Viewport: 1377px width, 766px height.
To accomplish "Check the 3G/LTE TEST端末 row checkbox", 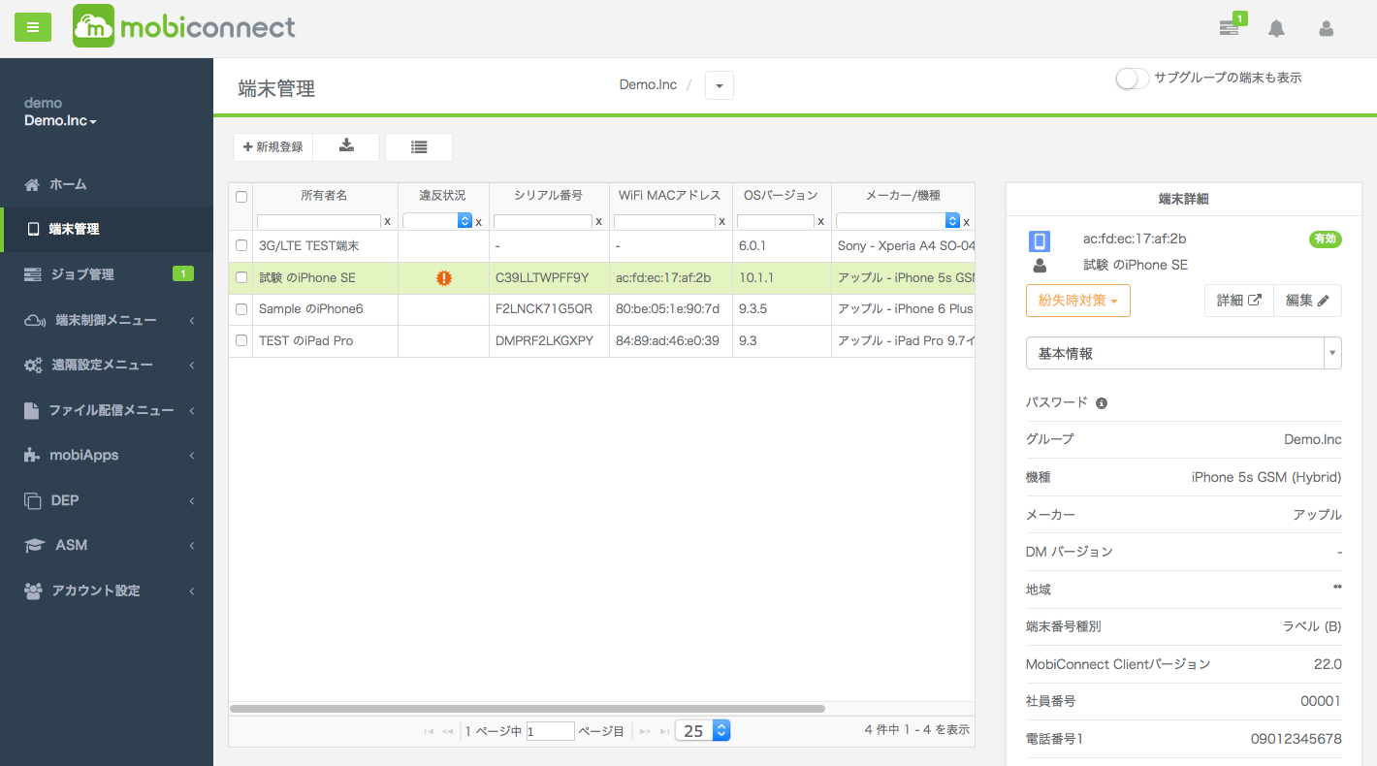I will (x=241, y=246).
